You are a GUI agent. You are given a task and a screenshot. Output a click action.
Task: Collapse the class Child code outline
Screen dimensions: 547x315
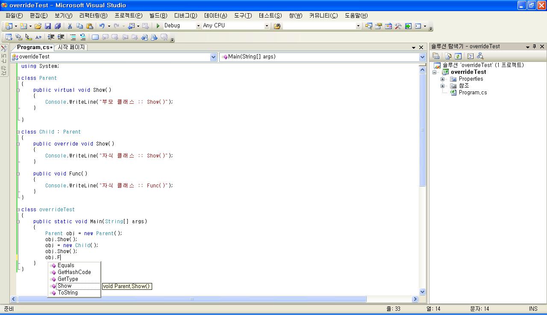click(x=18, y=132)
